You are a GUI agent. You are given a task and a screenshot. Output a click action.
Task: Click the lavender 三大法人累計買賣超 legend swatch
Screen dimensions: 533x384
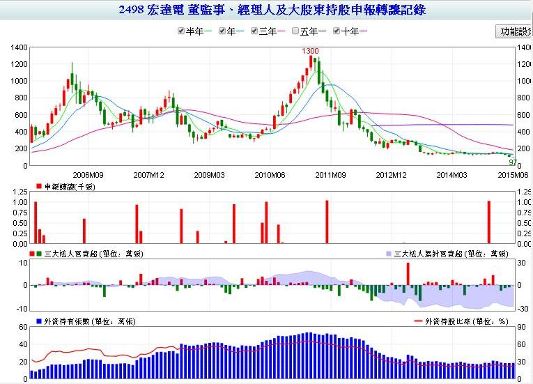(389, 254)
